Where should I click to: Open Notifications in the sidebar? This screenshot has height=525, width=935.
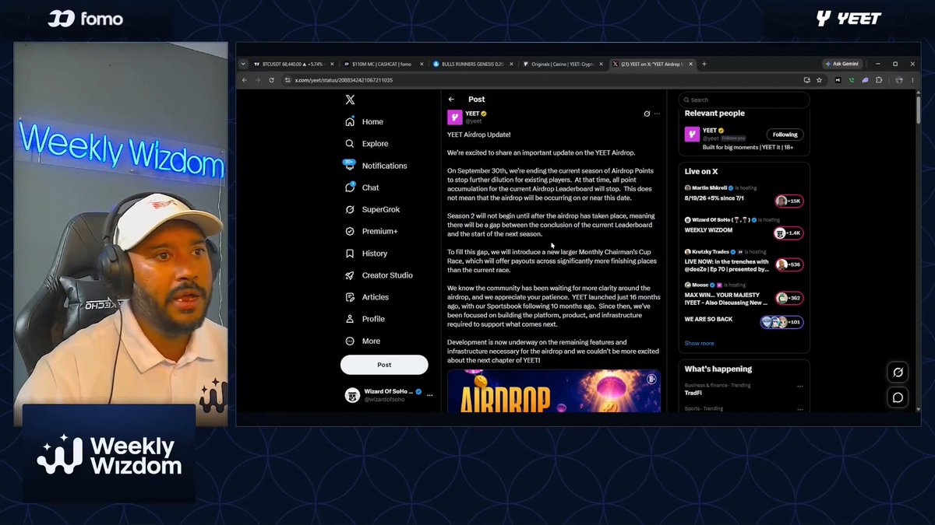376,166
